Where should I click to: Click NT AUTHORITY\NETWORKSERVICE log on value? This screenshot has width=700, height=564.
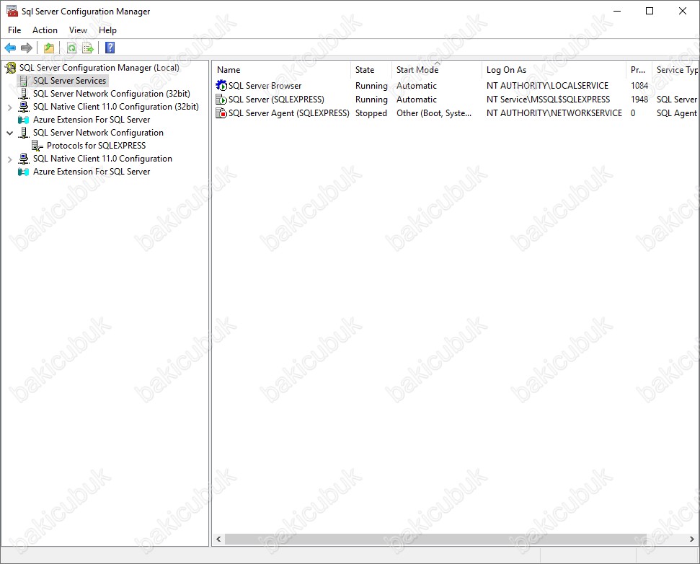[x=554, y=113]
